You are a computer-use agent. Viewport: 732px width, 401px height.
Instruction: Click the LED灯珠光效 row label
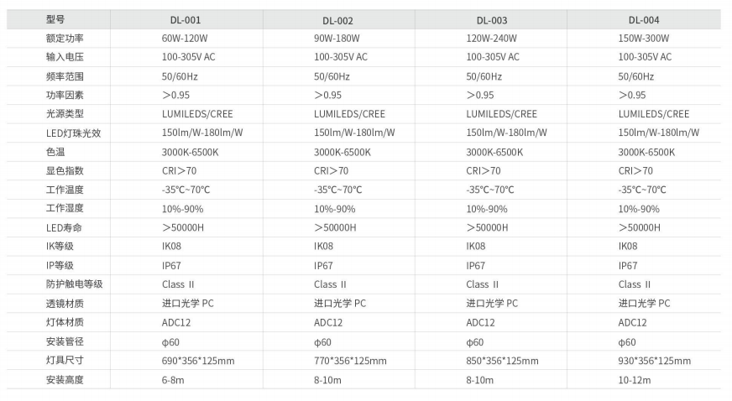click(73, 133)
